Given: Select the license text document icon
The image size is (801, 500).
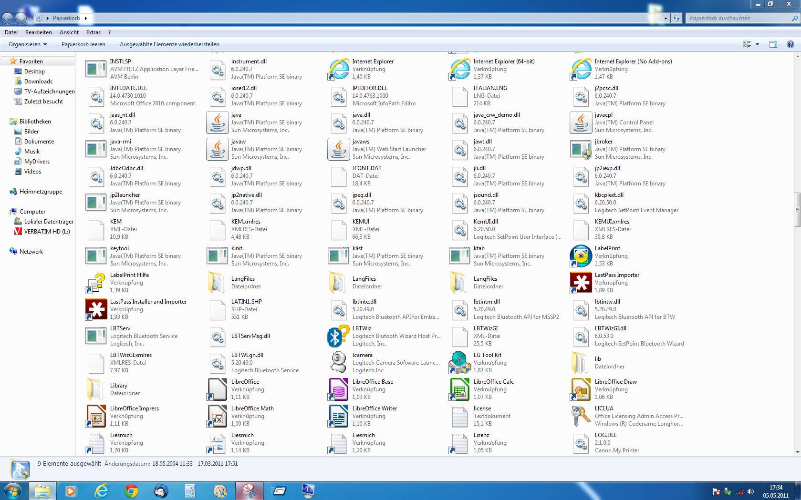Looking at the screenshot, I should click(459, 416).
